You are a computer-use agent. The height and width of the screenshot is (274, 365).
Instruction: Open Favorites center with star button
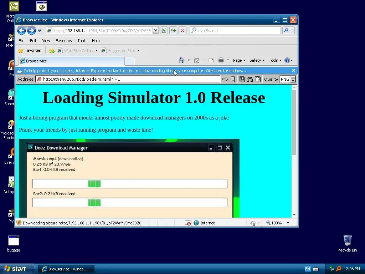coord(30,51)
